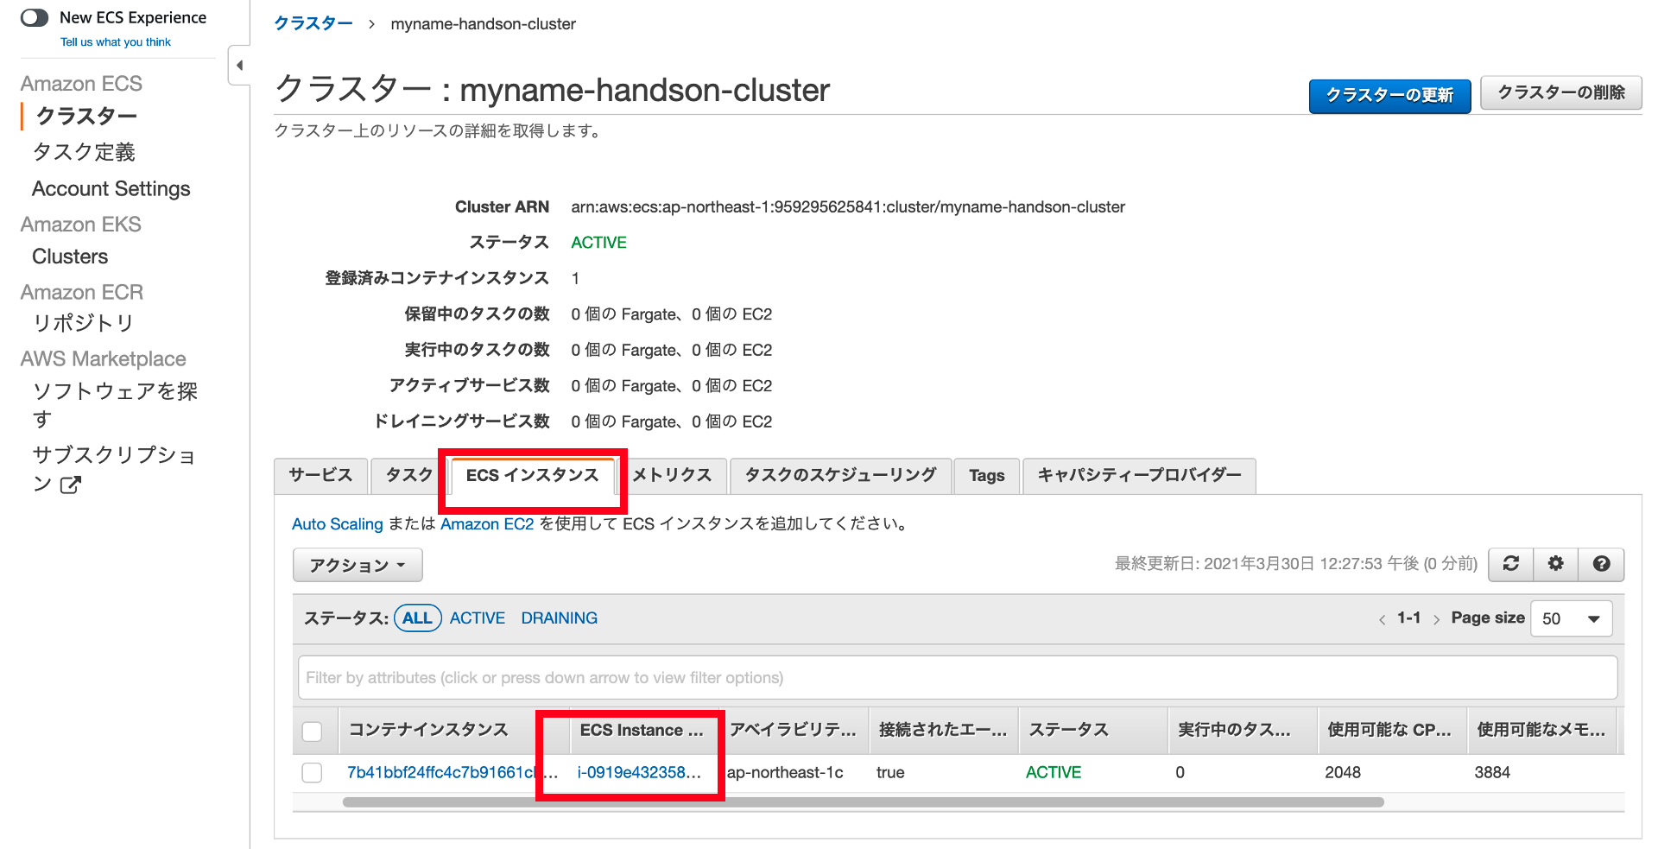Follow the Amazon EC2 link
The height and width of the screenshot is (849, 1658).
pos(487,524)
